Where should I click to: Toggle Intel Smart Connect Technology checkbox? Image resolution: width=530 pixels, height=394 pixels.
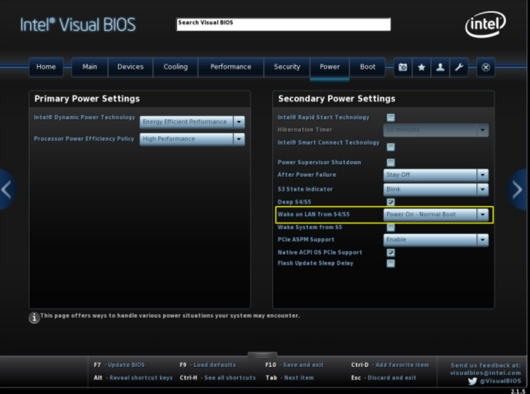390,147
